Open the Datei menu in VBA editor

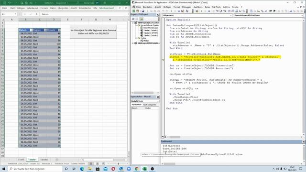coord(138,7)
